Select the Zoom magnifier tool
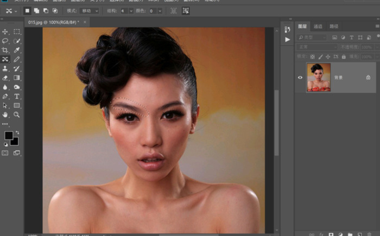Image resolution: width=380 pixels, height=236 pixels. [17, 115]
